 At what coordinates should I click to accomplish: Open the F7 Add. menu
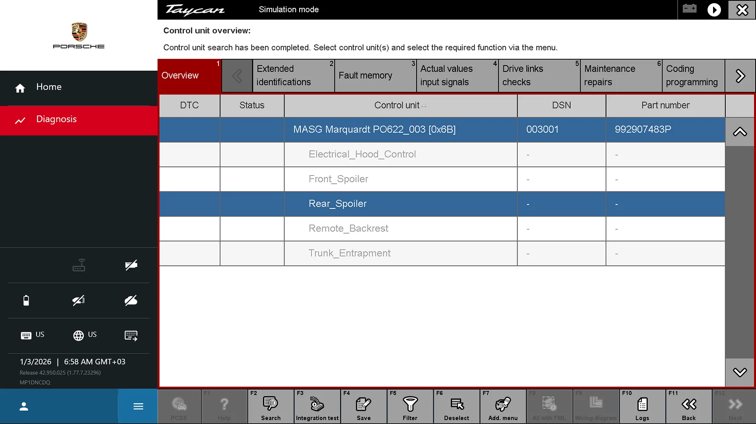[503, 407]
